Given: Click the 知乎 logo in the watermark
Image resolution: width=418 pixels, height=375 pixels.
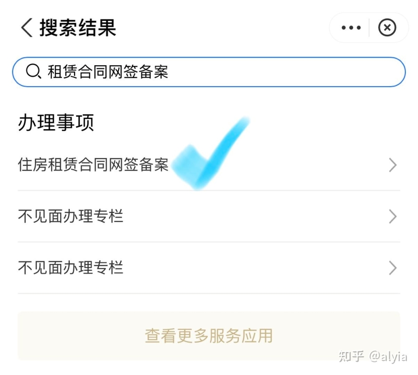Looking at the screenshot, I should 351,356.
